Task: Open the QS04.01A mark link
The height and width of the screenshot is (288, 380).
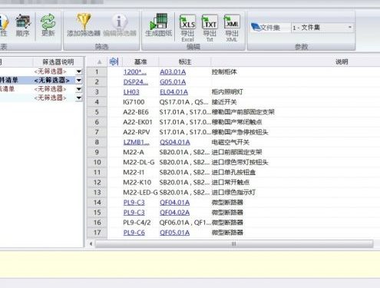Action: (x=175, y=142)
